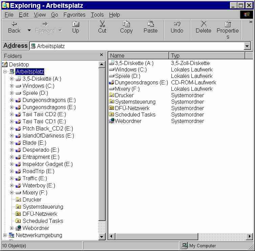255x251 pixels.
Task: Click the Paste clipboard icon
Action: tap(150, 24)
